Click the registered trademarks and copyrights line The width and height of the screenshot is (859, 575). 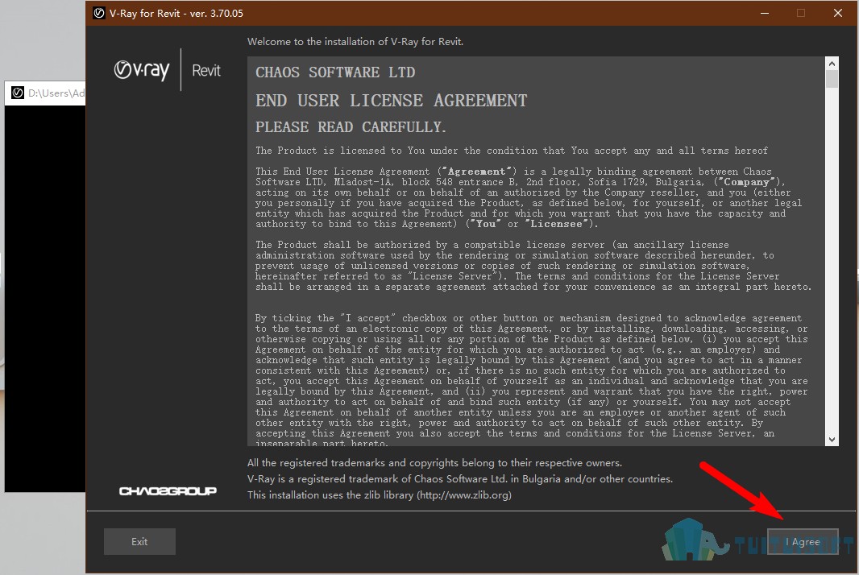[434, 463]
